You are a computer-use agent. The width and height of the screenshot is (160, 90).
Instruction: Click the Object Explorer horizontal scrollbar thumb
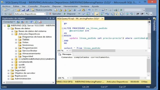[x=14, y=82]
